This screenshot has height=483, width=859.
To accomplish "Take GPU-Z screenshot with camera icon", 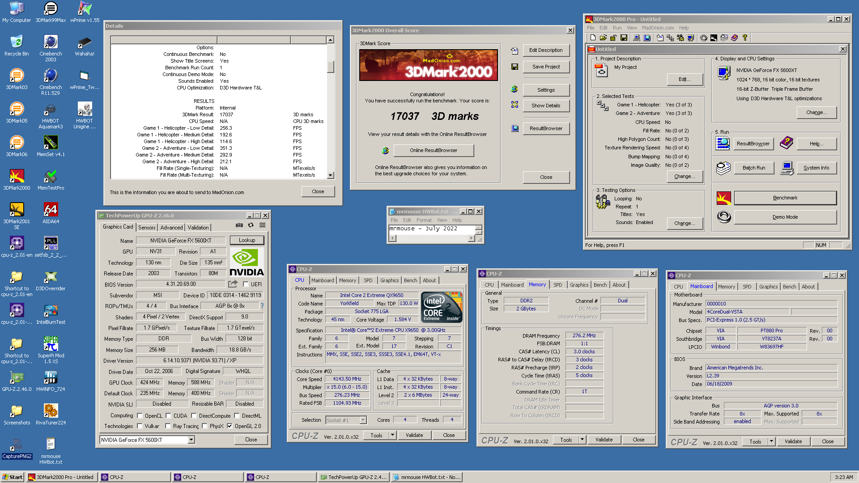I will tap(239, 225).
